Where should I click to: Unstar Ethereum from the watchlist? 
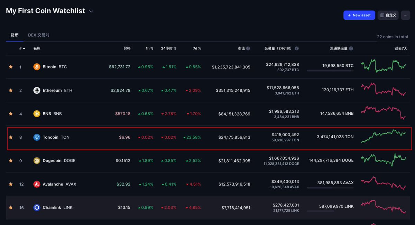[x=11, y=90]
